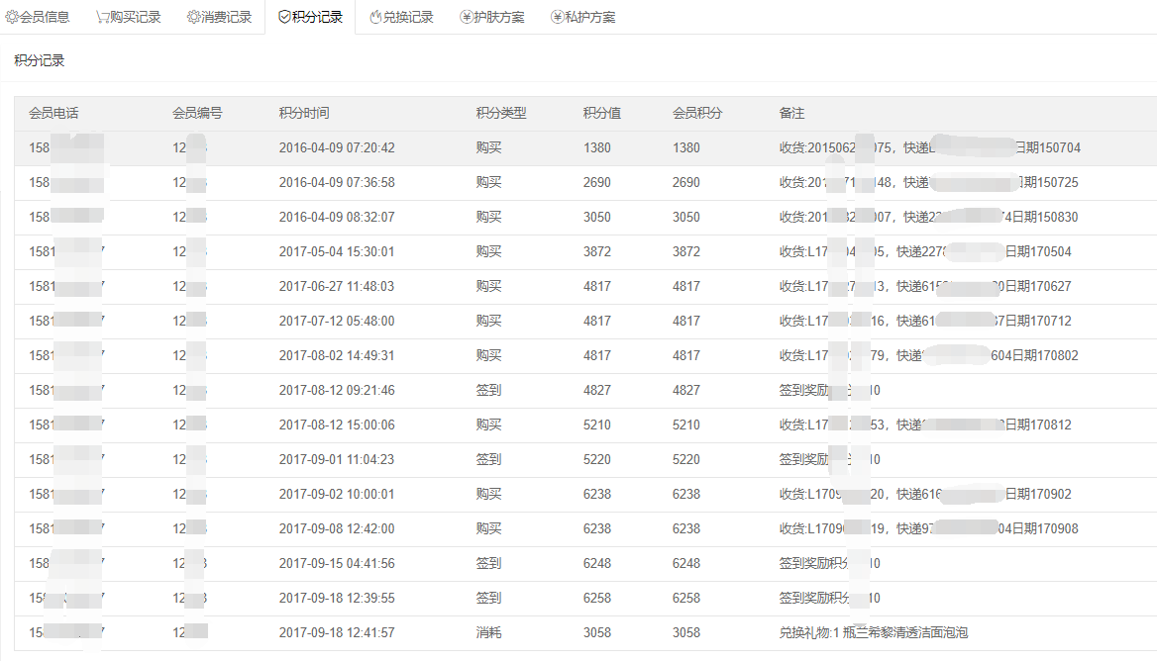Switch to the 购买记录 tab
The image size is (1157, 661).
pos(129,17)
